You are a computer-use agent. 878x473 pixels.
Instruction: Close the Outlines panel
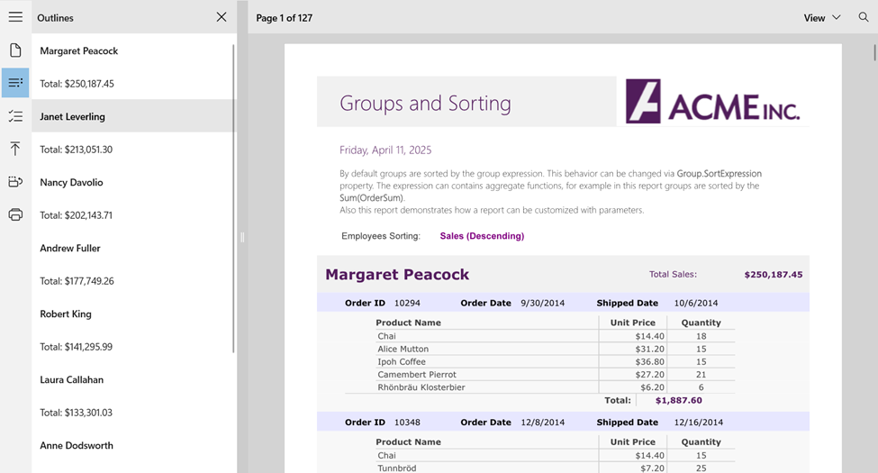[222, 17]
